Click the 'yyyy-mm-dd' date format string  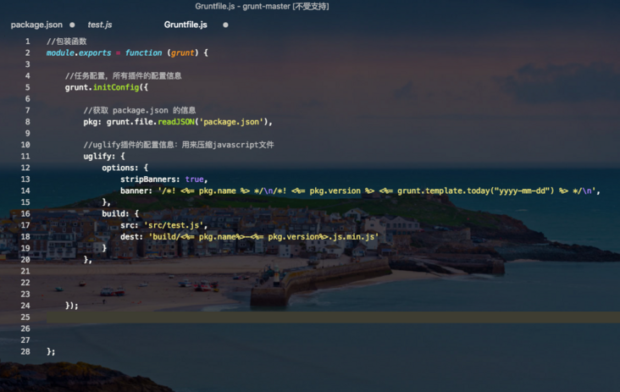(x=522, y=190)
